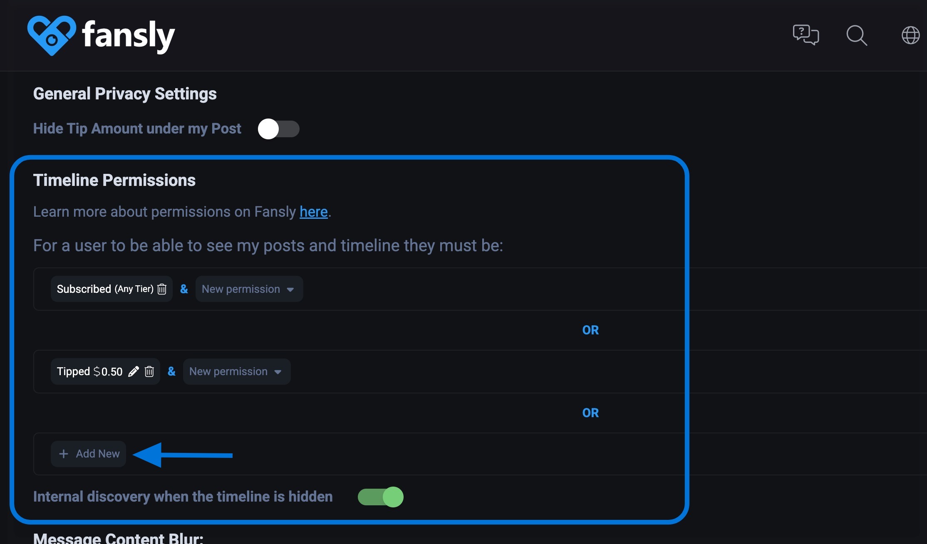Expand New permission dropdown beside Tipped $0.50
This screenshot has height=544, width=927.
pos(236,371)
